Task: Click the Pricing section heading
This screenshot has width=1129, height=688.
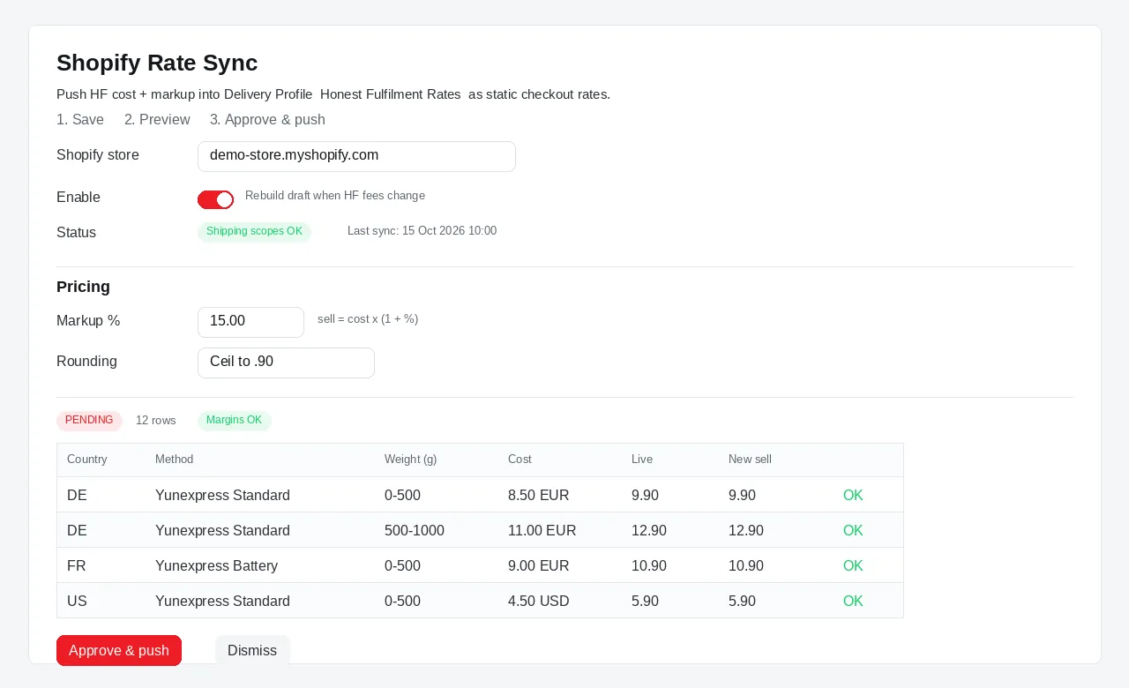Action: [x=83, y=287]
